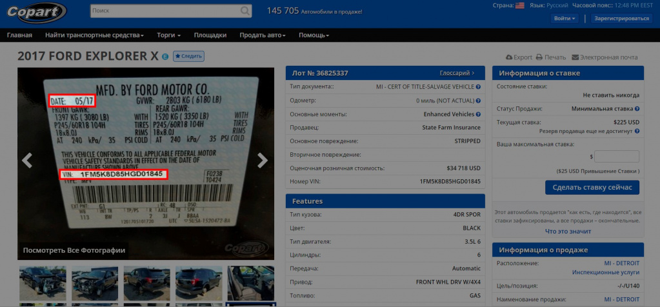
Task: Click the 12:48 PM EEST time zone
Action: (634, 5)
